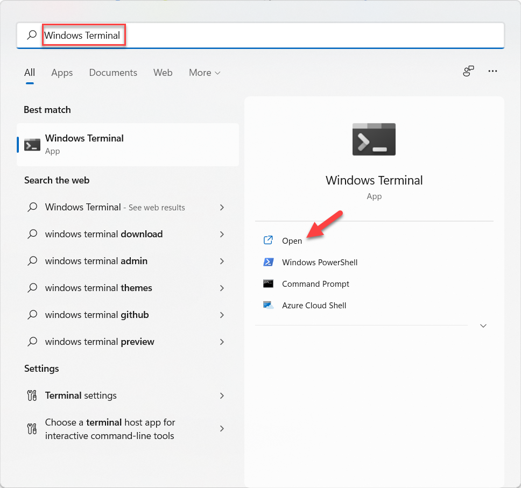This screenshot has width=521, height=488.
Task: Click the feedback/people icon near top right
Action: coord(468,72)
